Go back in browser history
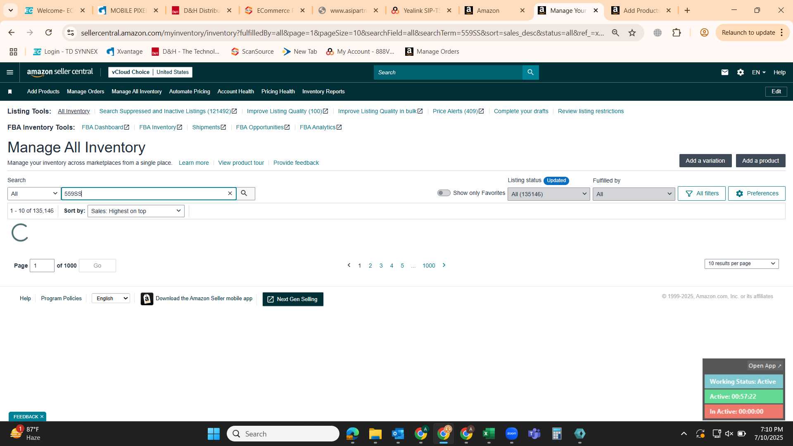This screenshot has width=793, height=446. [11, 33]
